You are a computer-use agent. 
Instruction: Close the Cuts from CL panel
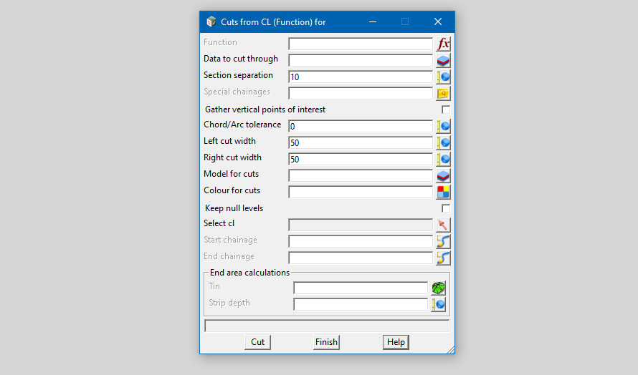pos(438,21)
